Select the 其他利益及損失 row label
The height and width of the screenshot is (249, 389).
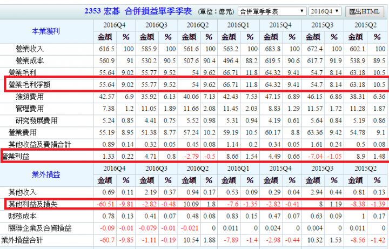[x=33, y=204]
